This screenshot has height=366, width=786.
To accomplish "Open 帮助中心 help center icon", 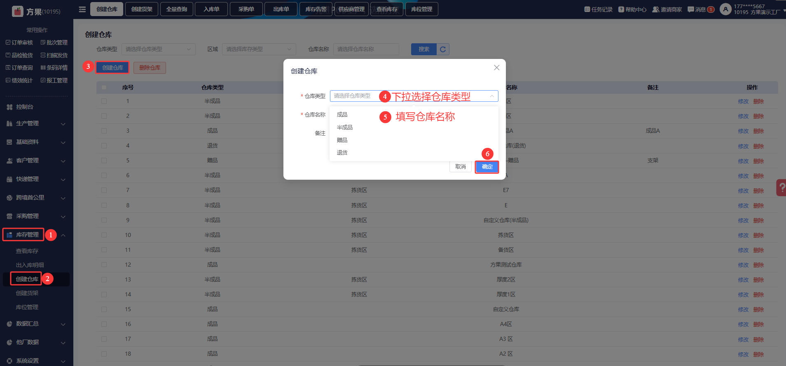I will pyautogui.click(x=621, y=9).
